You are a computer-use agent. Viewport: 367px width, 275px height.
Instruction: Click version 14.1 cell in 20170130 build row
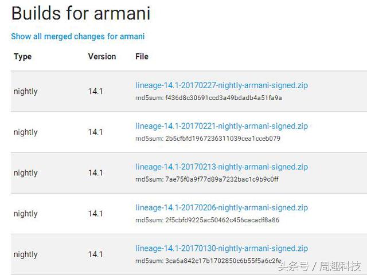[95, 254]
